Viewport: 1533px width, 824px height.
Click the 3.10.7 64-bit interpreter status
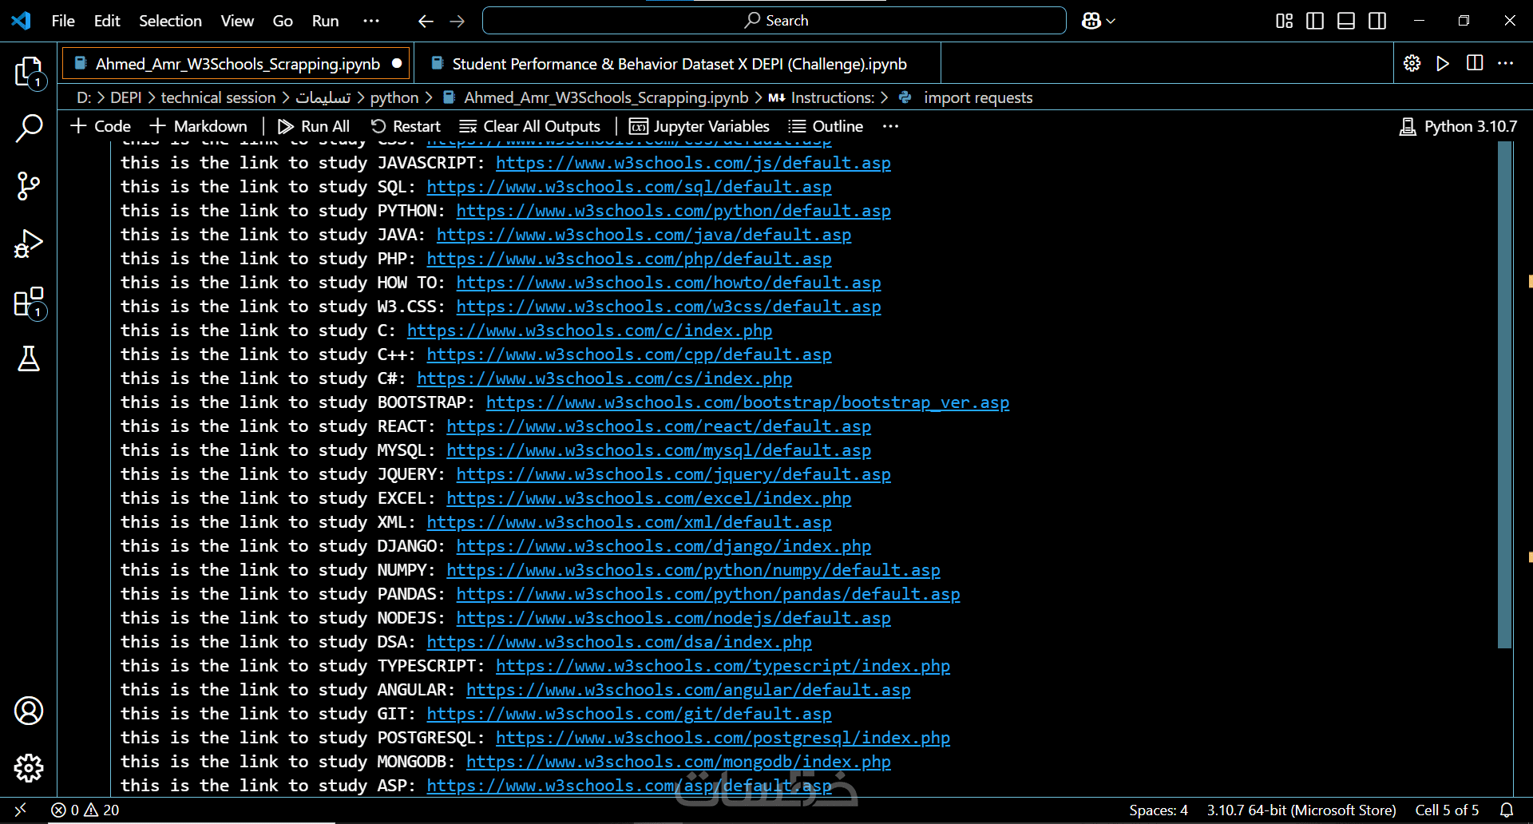tap(1301, 810)
